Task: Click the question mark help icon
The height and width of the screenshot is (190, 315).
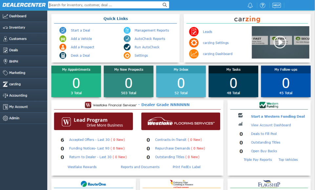Action: 262,5
